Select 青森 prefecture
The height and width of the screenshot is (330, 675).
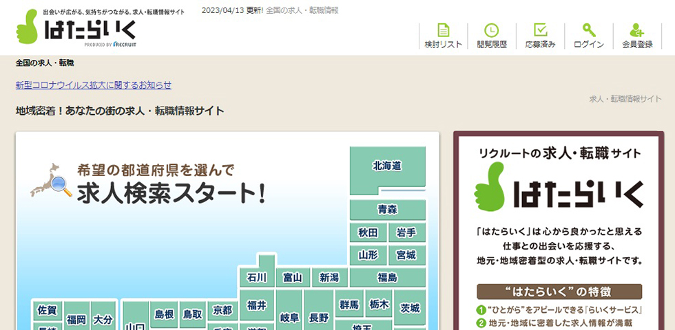coord(387,210)
